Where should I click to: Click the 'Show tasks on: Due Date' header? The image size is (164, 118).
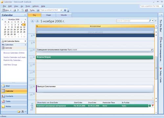[x=47, y=103]
